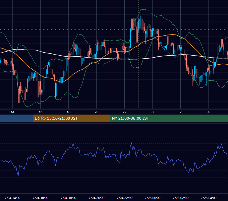Click the pane divider above the oscillator panel
The height and width of the screenshot is (201, 228).
click(114, 123)
